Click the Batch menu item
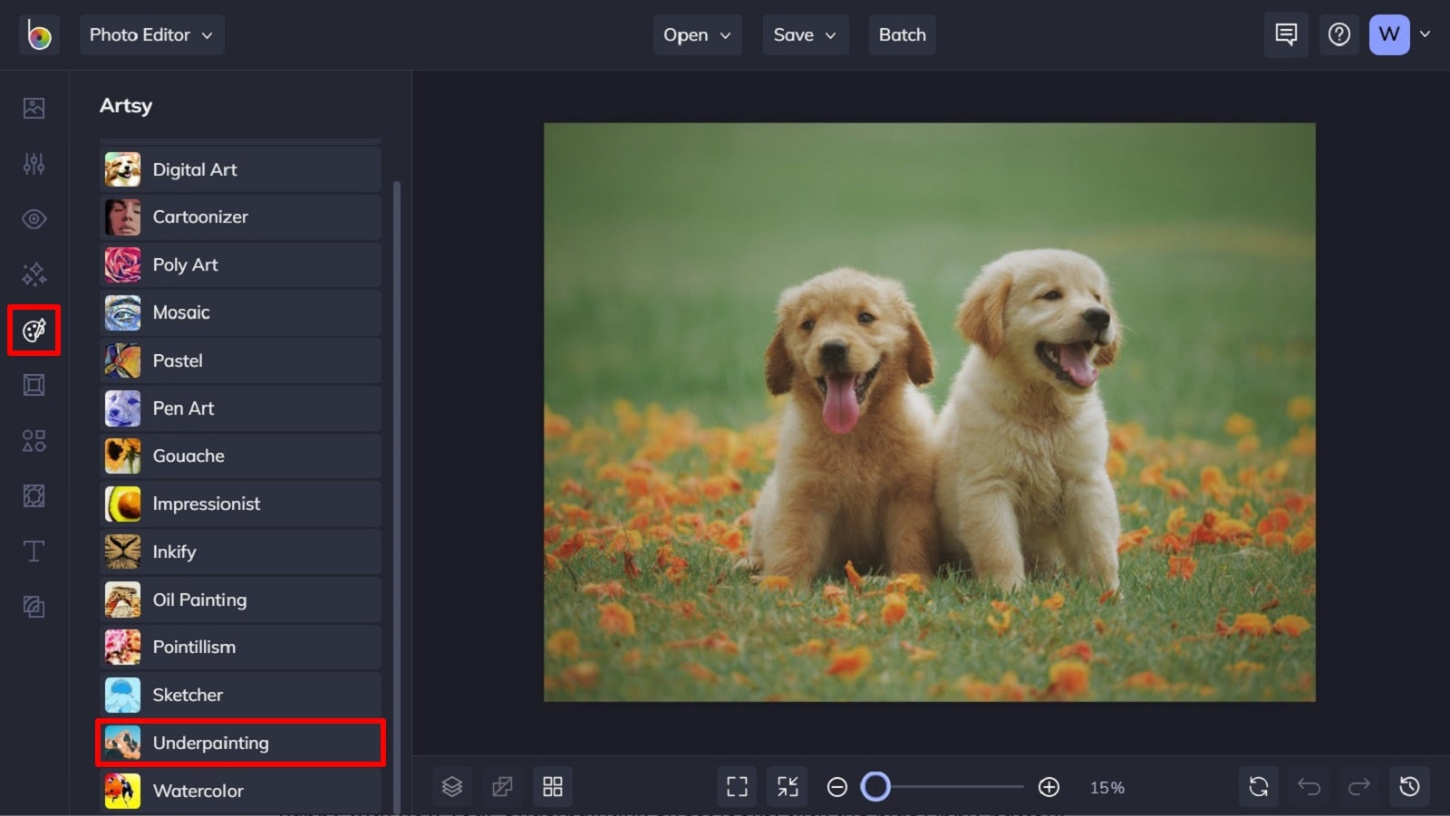Image resolution: width=1450 pixels, height=816 pixels. tap(902, 34)
